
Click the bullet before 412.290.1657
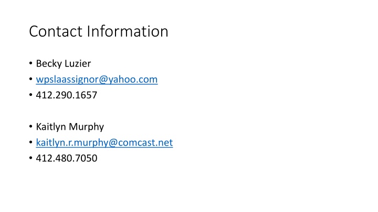(30, 95)
